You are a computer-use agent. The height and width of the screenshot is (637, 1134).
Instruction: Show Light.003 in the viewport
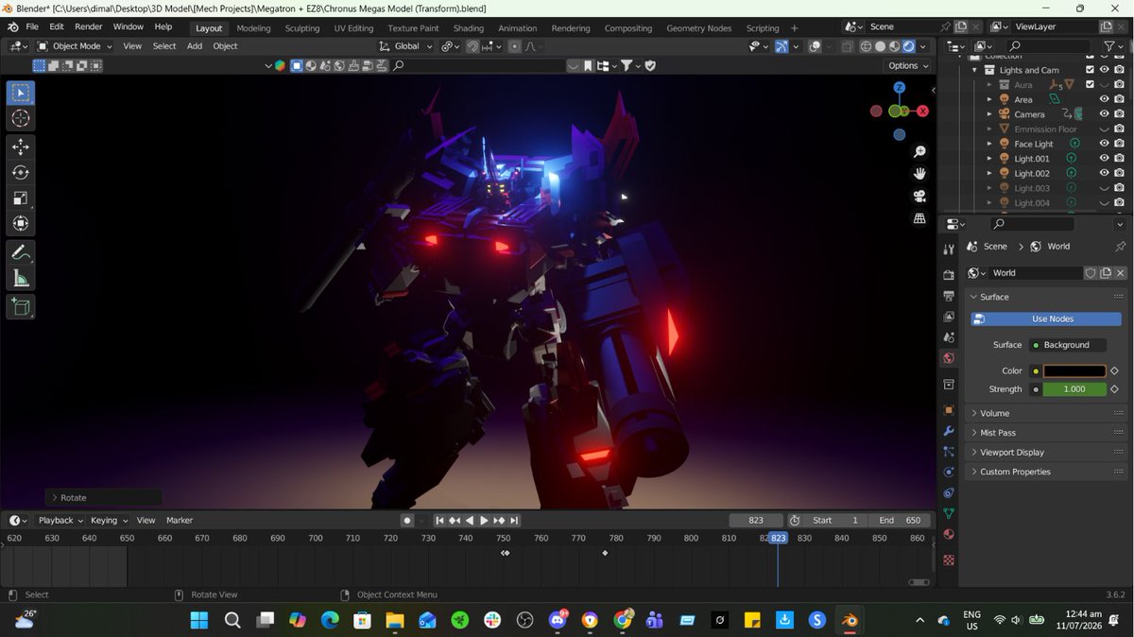point(1104,188)
